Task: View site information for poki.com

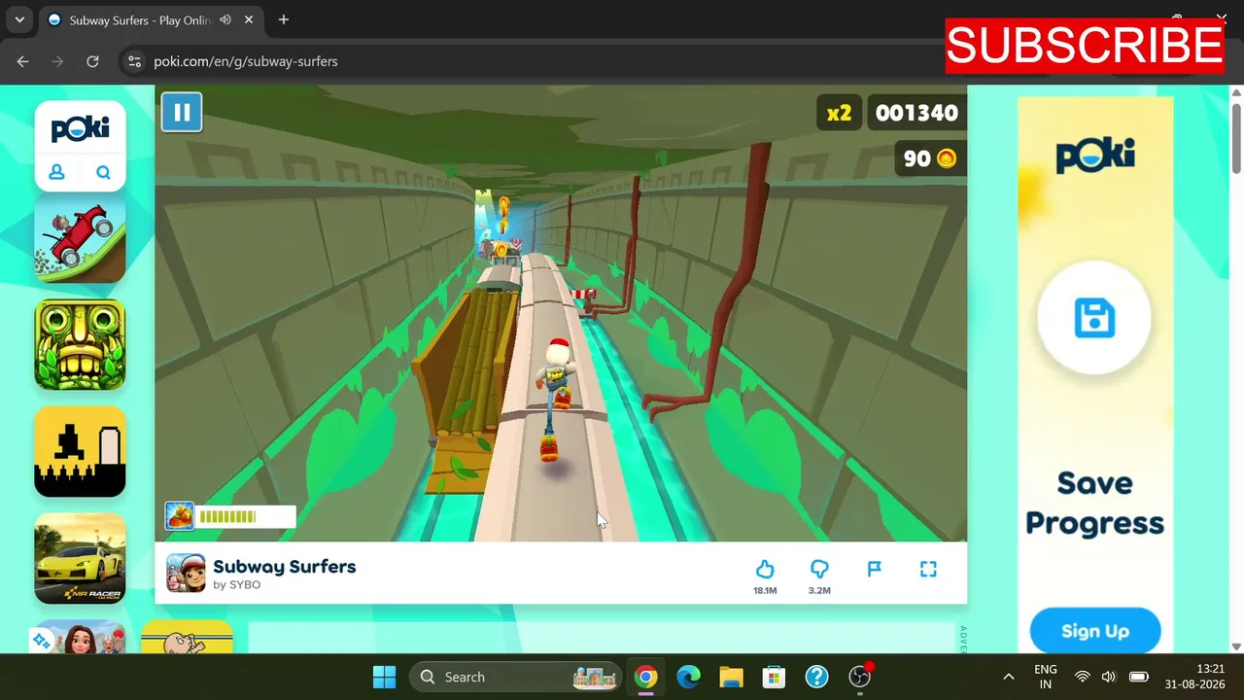Action: click(x=134, y=61)
